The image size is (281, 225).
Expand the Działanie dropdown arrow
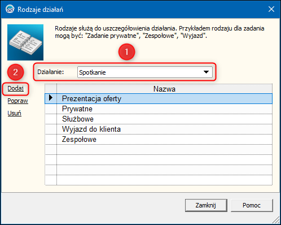(x=207, y=72)
